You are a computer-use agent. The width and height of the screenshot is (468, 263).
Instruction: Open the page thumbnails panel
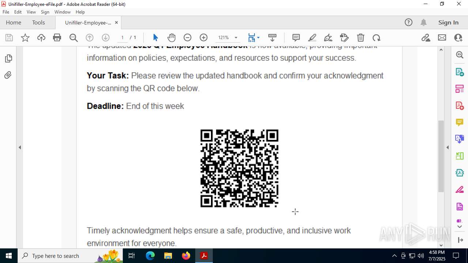click(x=8, y=58)
